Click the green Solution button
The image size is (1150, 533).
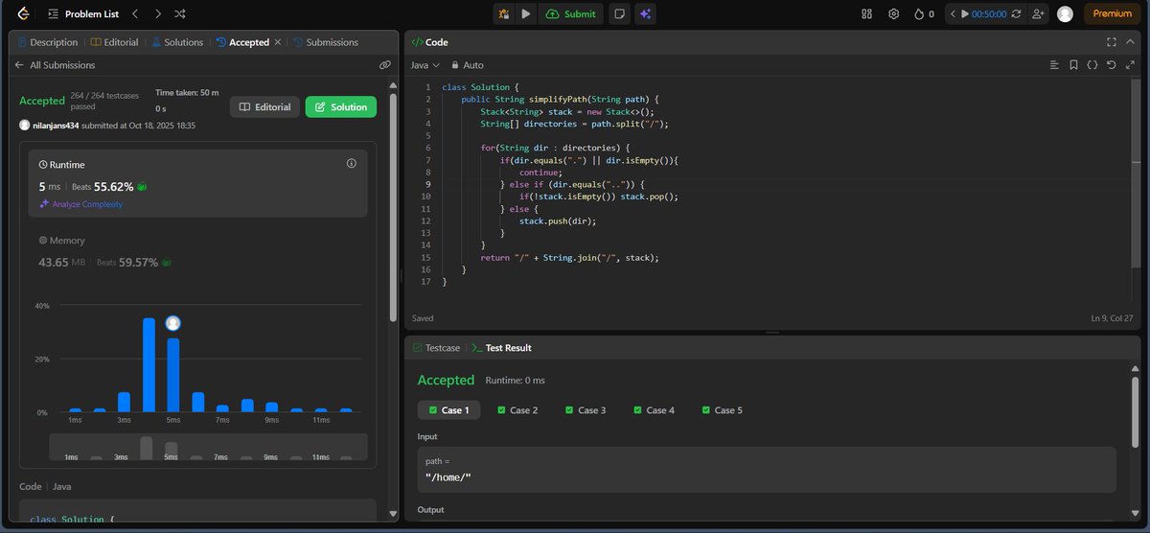(341, 107)
